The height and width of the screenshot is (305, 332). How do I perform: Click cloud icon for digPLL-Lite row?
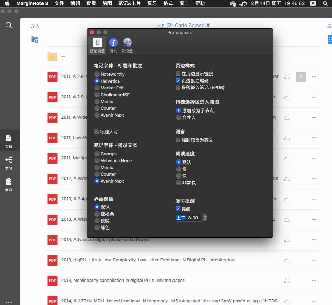(287, 260)
